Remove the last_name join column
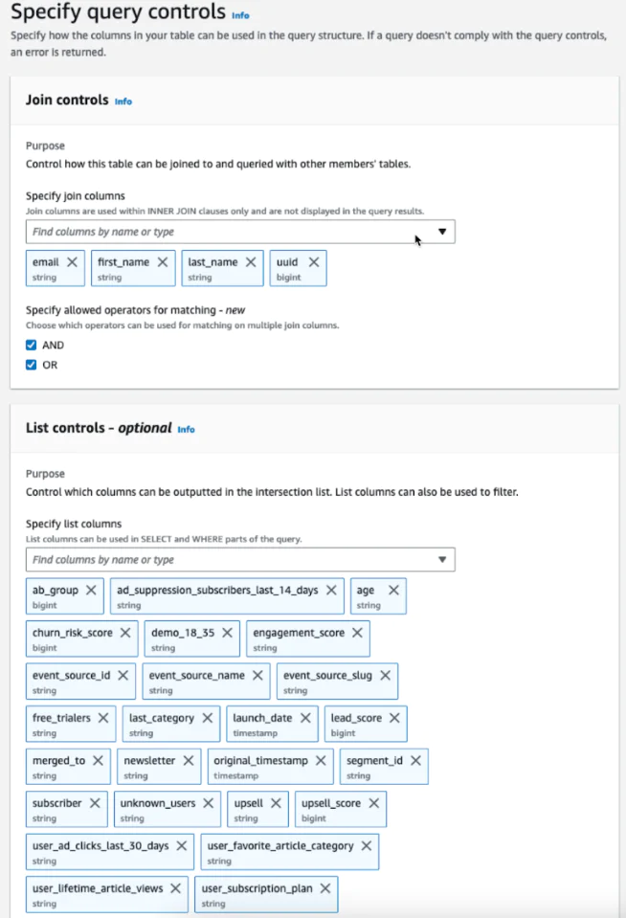This screenshot has width=626, height=918. coord(248,261)
